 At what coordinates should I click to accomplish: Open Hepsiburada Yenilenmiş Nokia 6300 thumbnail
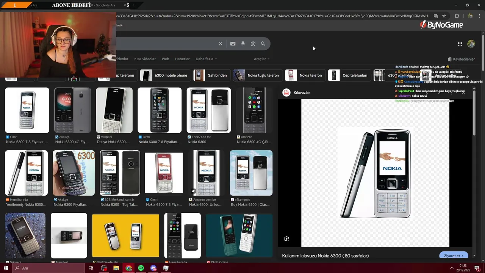coord(26,173)
